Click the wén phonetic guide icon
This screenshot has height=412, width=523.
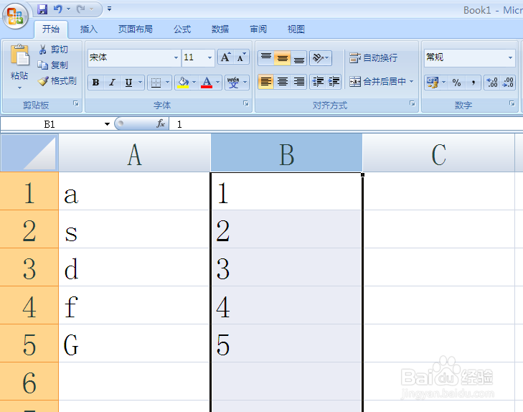(x=233, y=83)
